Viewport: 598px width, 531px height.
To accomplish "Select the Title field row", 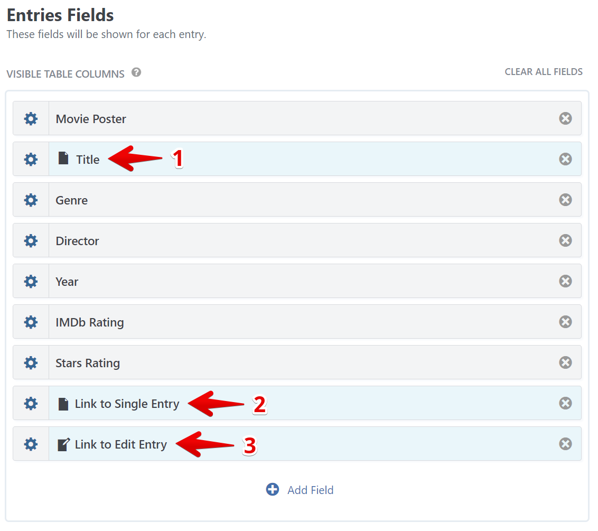I will point(88,160).
